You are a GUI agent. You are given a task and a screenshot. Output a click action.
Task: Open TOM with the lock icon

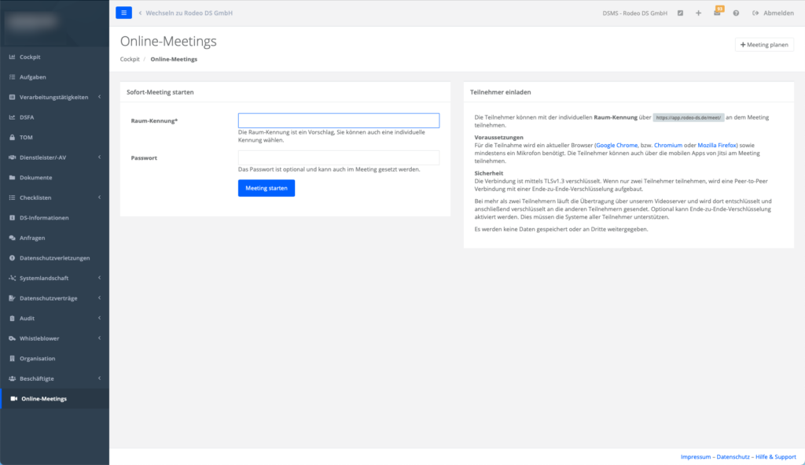26,137
